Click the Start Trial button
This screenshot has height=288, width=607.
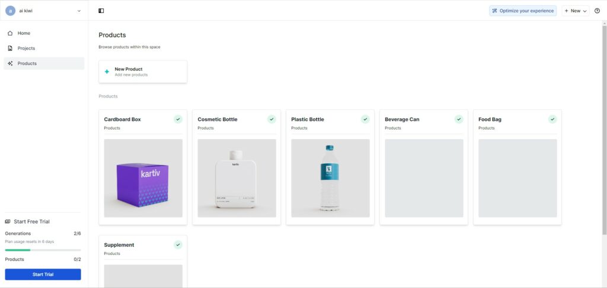tap(43, 274)
